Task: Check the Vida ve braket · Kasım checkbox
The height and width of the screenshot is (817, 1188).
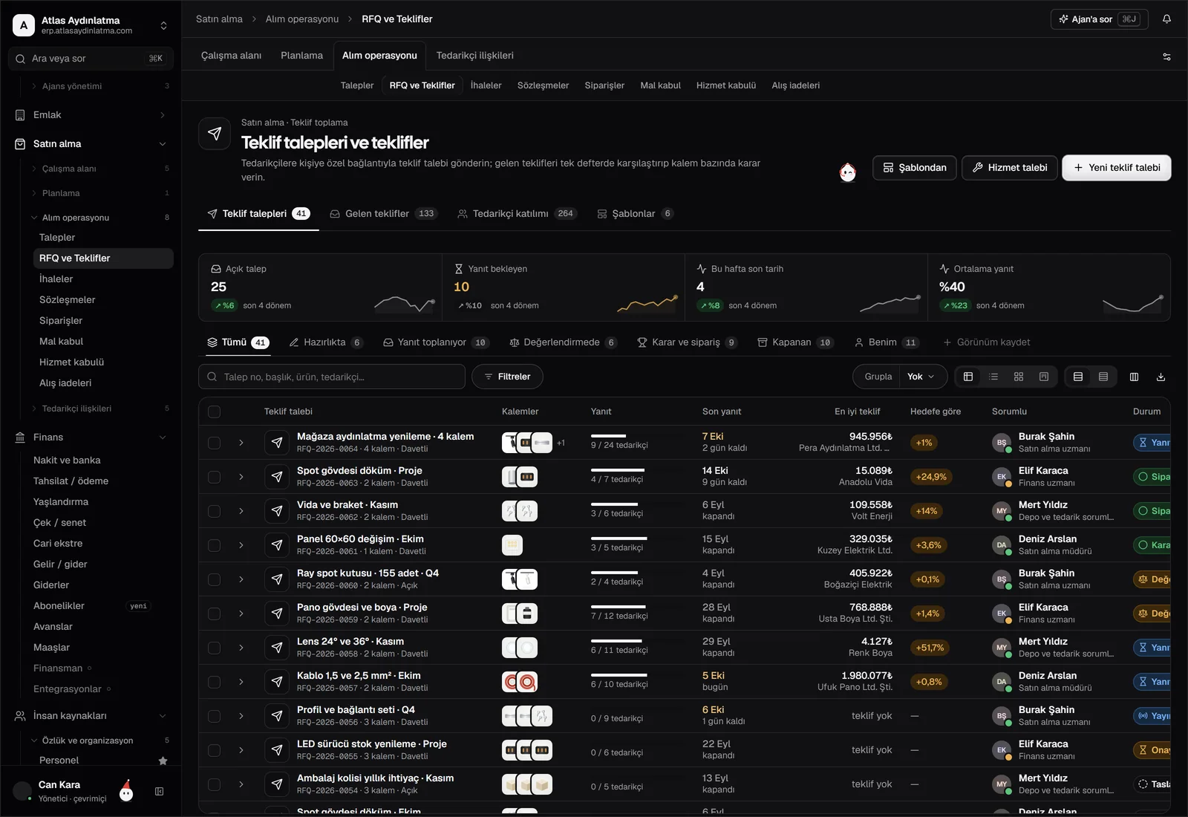Action: coord(215,511)
